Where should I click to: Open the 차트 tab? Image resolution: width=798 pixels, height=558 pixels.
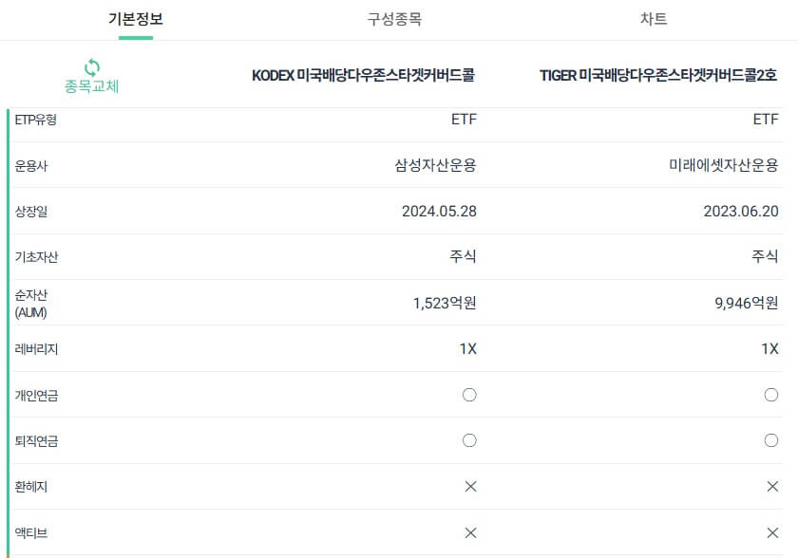(x=654, y=19)
